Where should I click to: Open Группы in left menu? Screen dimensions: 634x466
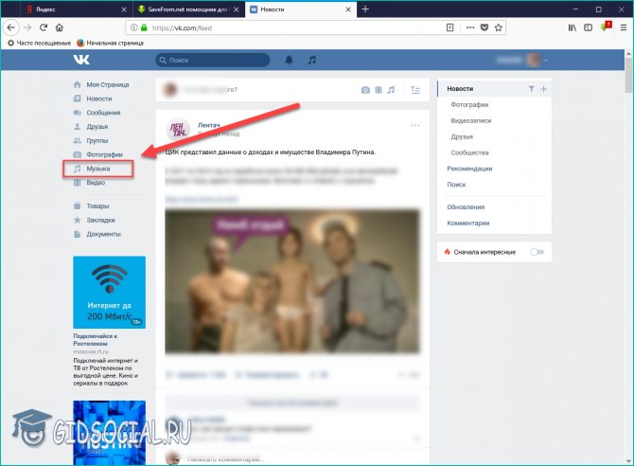pyautogui.click(x=91, y=140)
